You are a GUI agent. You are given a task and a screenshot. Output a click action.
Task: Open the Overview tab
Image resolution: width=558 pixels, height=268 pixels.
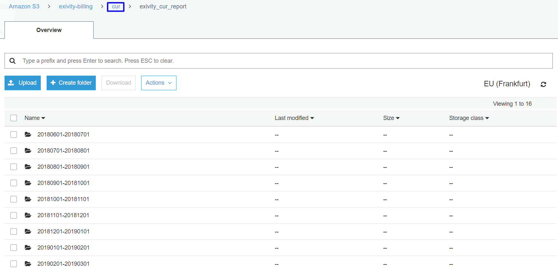pos(49,30)
